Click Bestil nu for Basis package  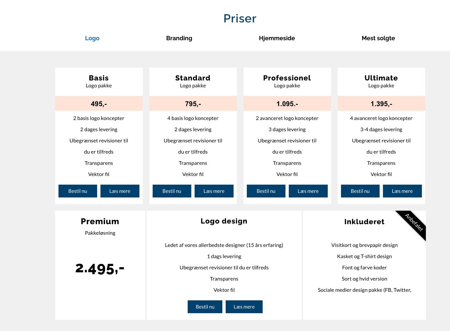pos(78,191)
